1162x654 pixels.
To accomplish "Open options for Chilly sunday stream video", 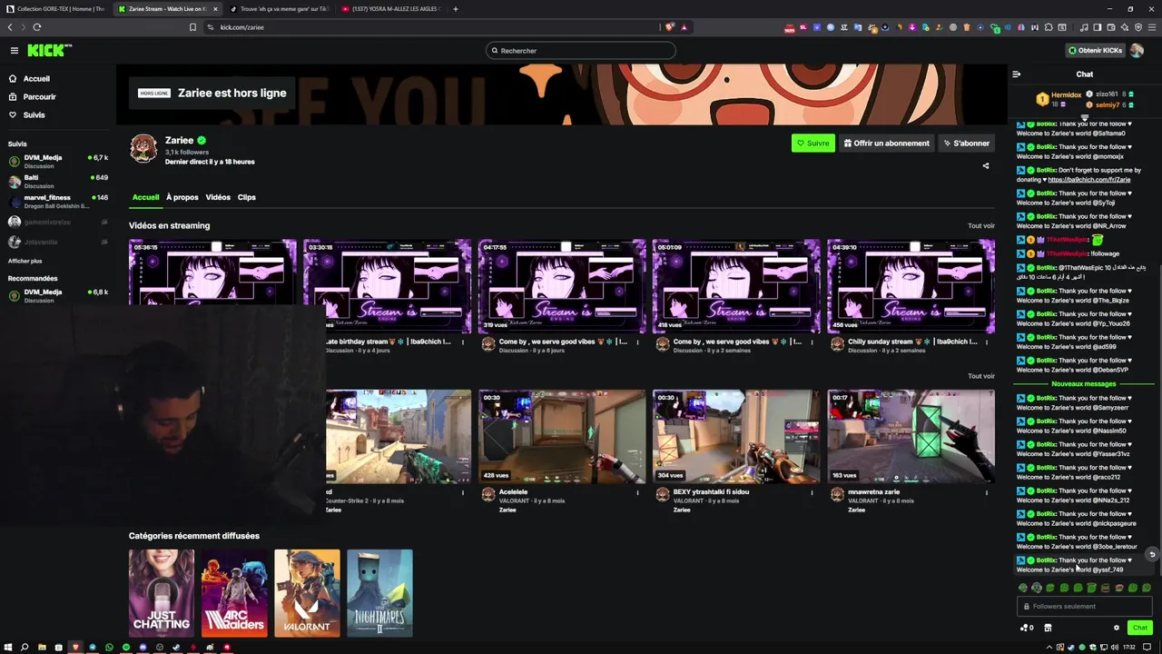I will [987, 342].
